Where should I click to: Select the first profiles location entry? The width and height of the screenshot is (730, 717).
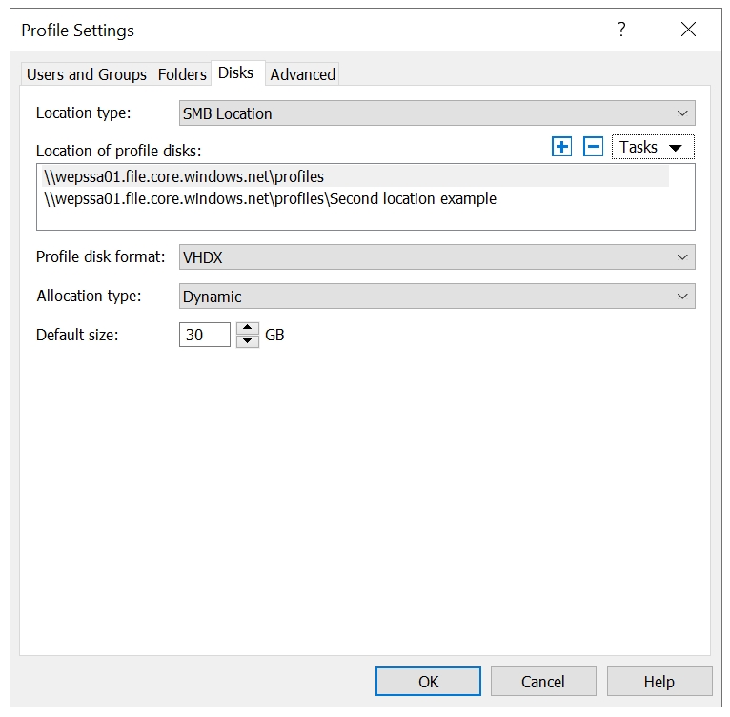point(184,177)
